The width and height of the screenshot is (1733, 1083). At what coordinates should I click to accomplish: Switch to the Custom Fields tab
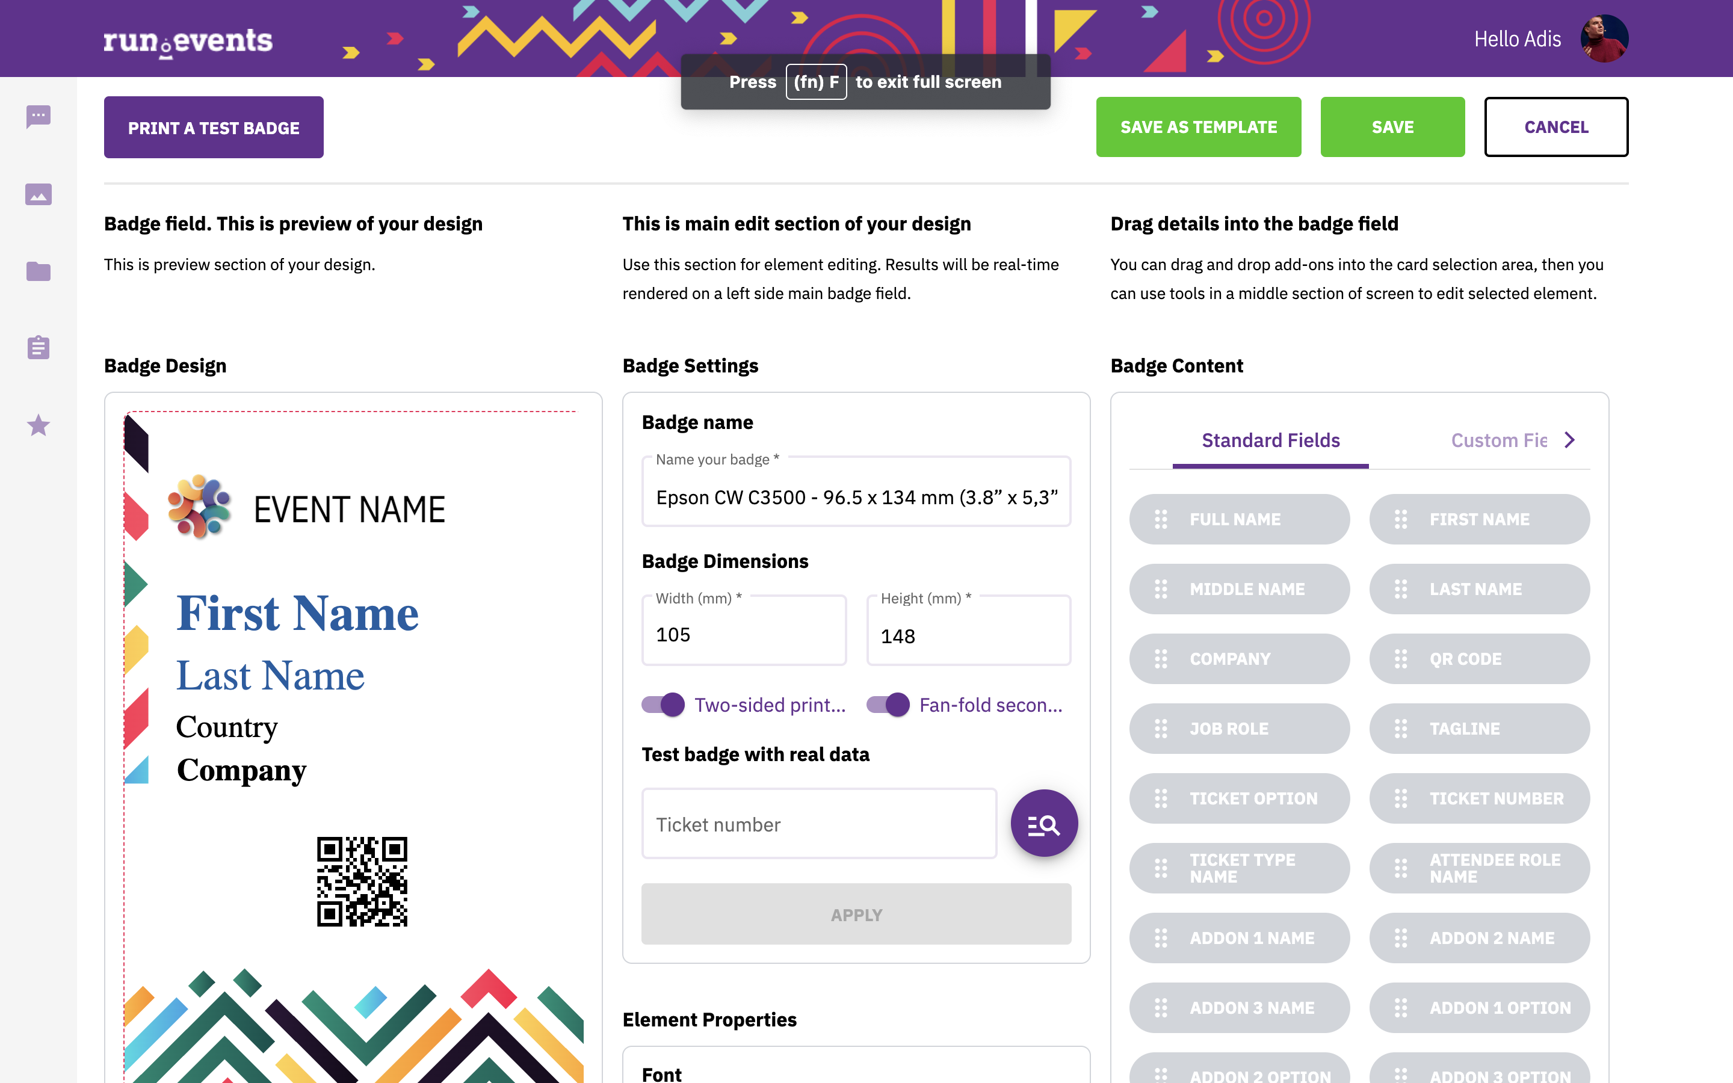1499,440
